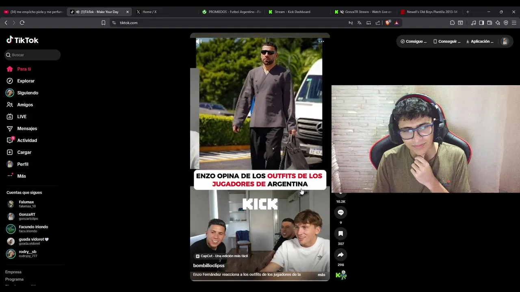Click the sound disc avatar icon
Screen dimensions: 520x292
[x=341, y=275]
